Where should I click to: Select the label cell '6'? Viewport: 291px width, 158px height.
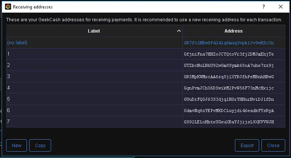(94, 110)
